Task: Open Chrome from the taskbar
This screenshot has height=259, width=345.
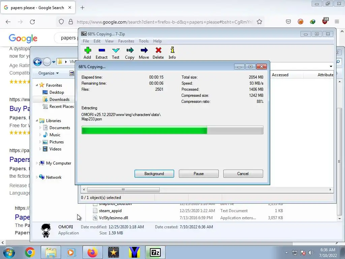Action: tap(30, 252)
